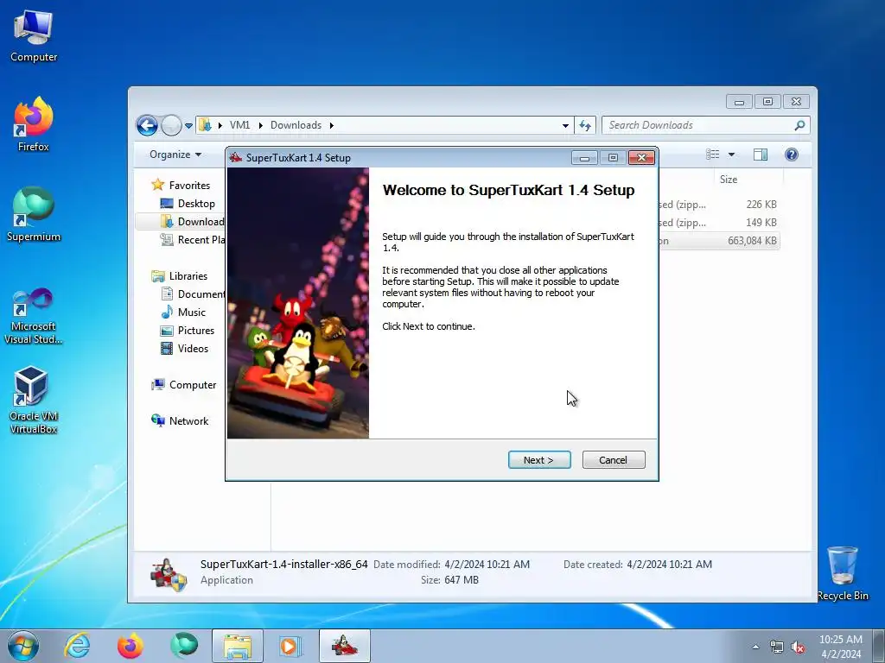Open Pictures library in navigation pane
Image resolution: width=885 pixels, height=663 pixels.
188,331
